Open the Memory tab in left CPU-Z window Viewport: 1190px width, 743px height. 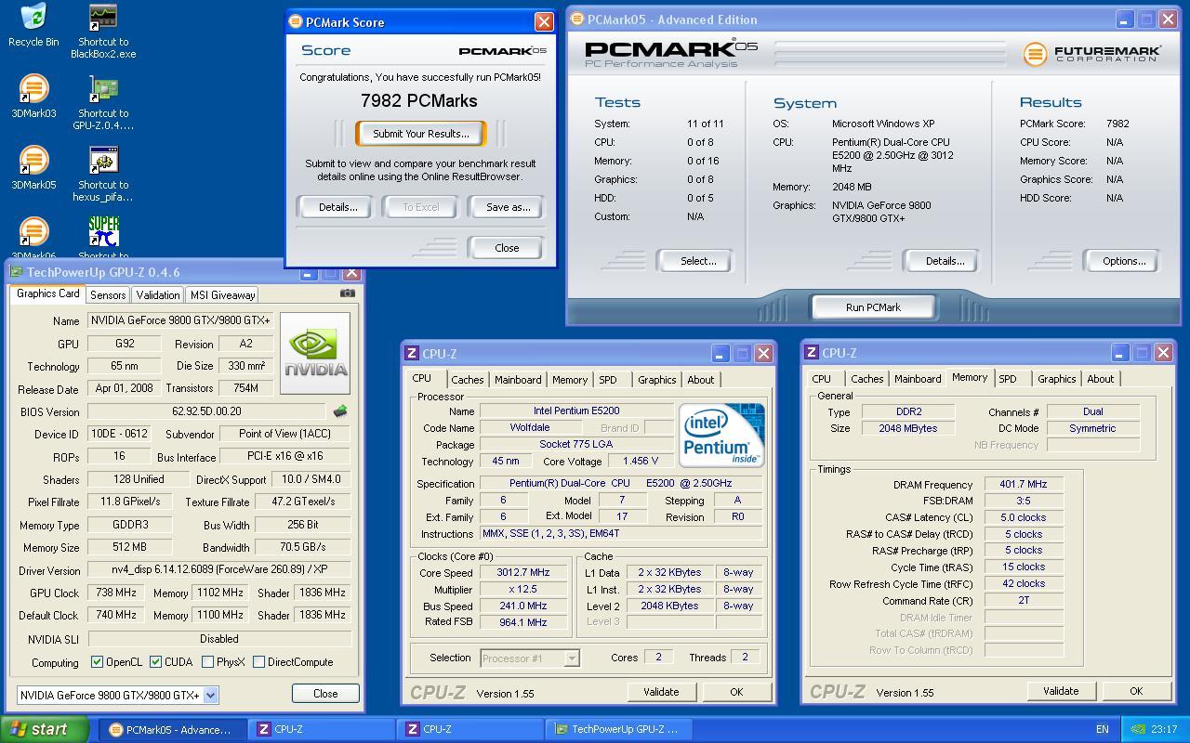pyautogui.click(x=570, y=379)
